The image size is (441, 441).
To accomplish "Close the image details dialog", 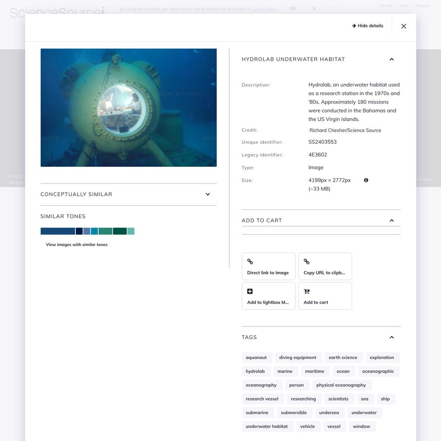I will [x=404, y=26].
